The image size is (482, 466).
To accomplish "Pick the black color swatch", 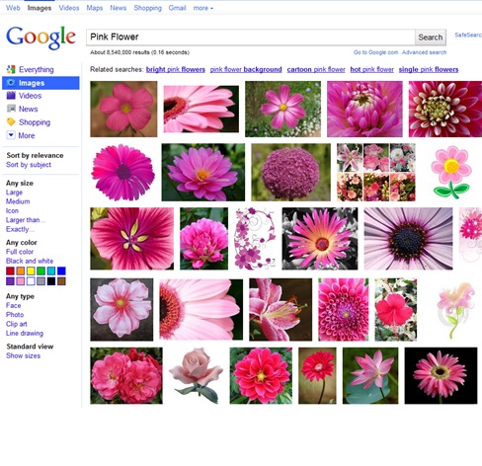I will click(x=51, y=281).
